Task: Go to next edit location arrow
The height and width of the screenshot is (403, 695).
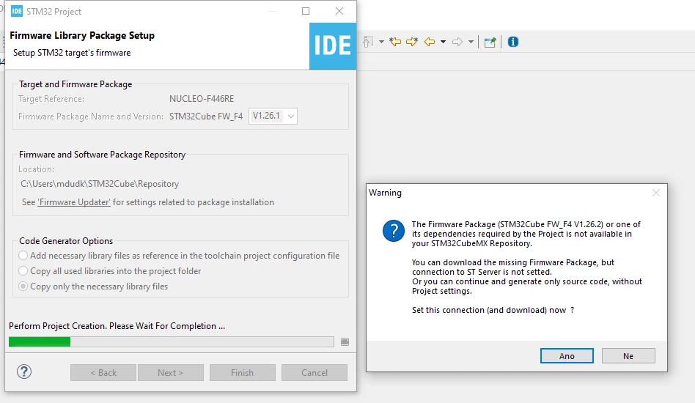Action: 412,42
